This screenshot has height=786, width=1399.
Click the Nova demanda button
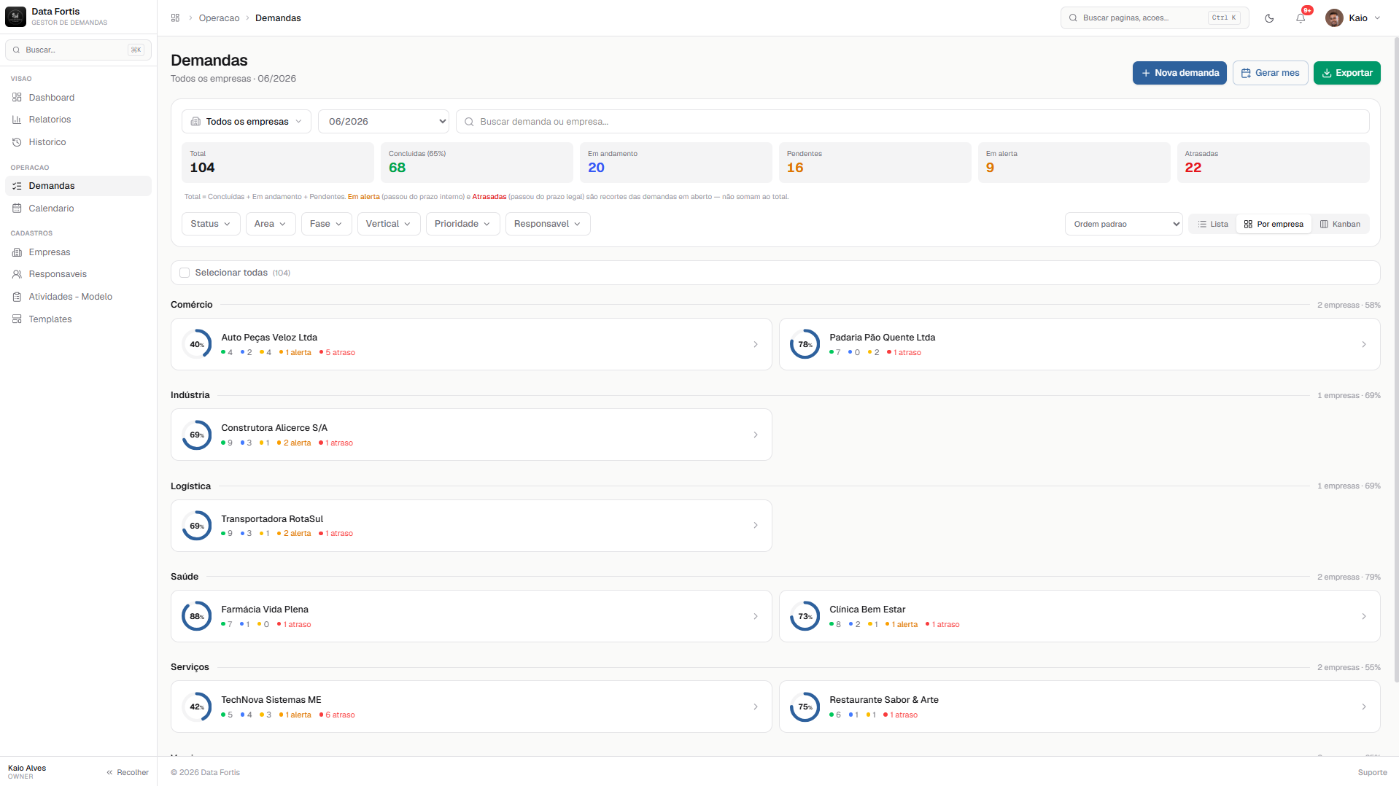[x=1179, y=73]
